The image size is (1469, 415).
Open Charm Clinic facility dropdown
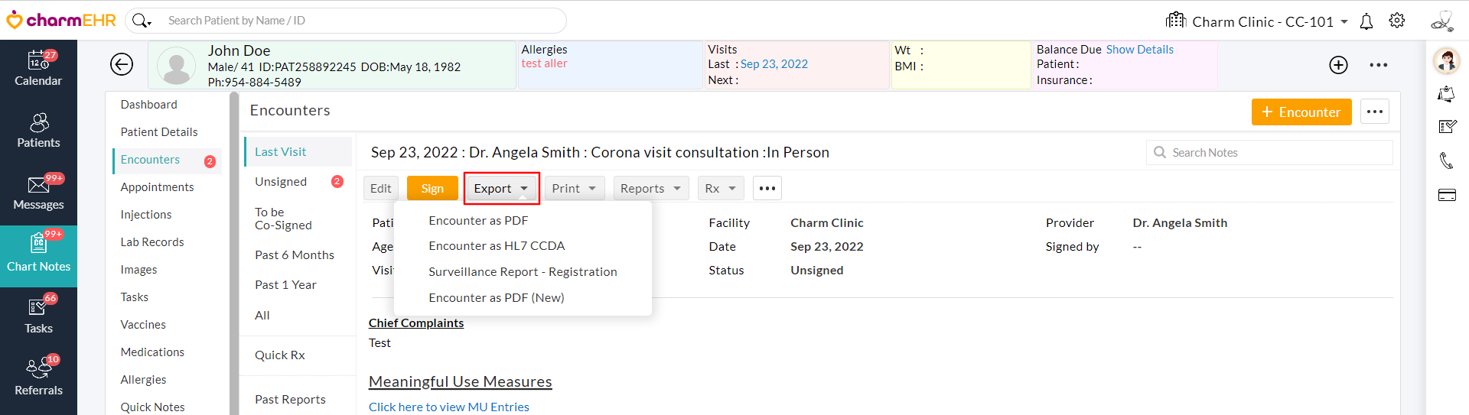(x=1264, y=21)
